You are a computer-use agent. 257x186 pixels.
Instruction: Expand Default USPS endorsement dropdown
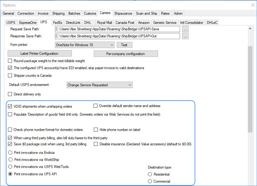pos(100,85)
